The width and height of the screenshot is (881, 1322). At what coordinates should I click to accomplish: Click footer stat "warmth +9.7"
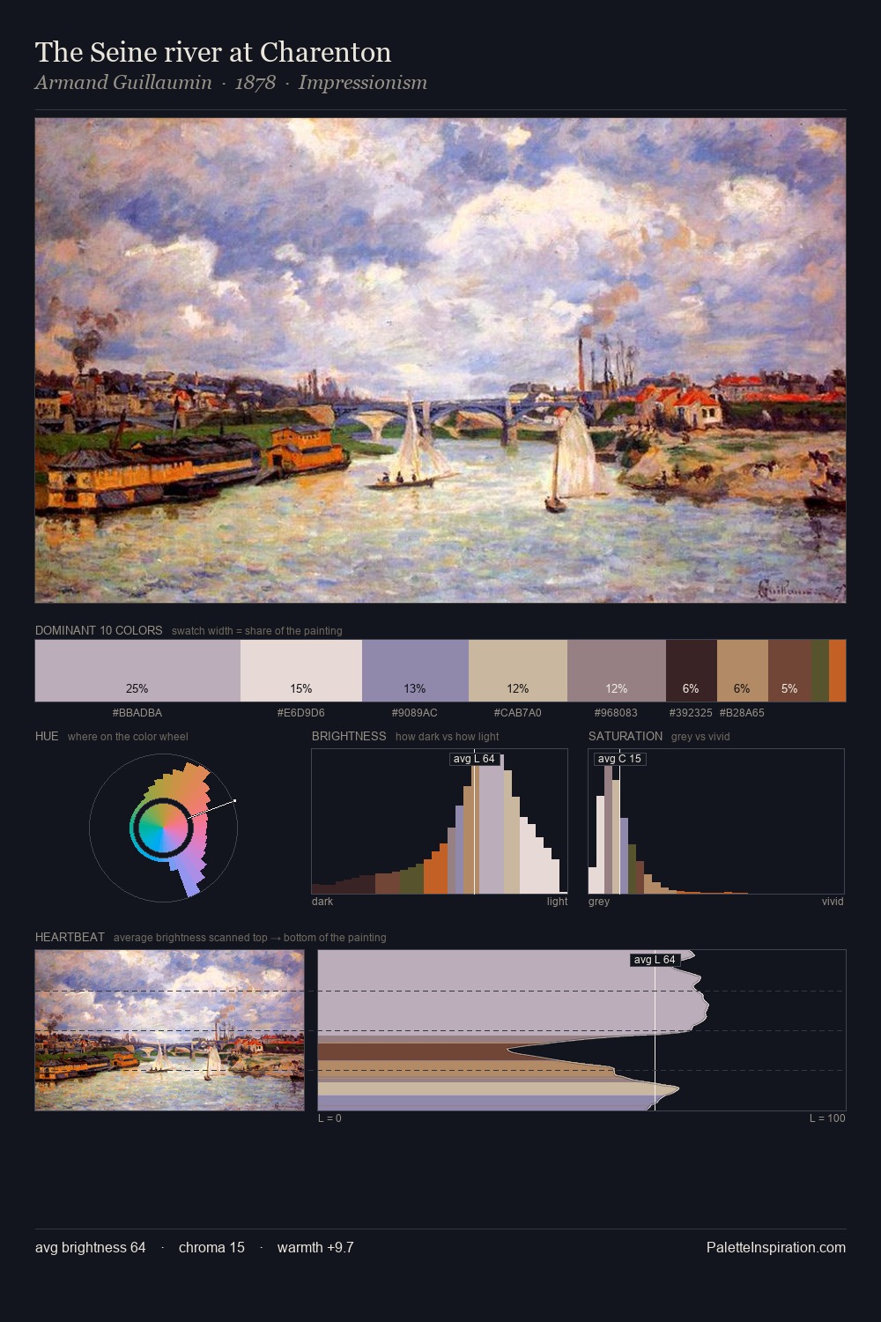315,1247
